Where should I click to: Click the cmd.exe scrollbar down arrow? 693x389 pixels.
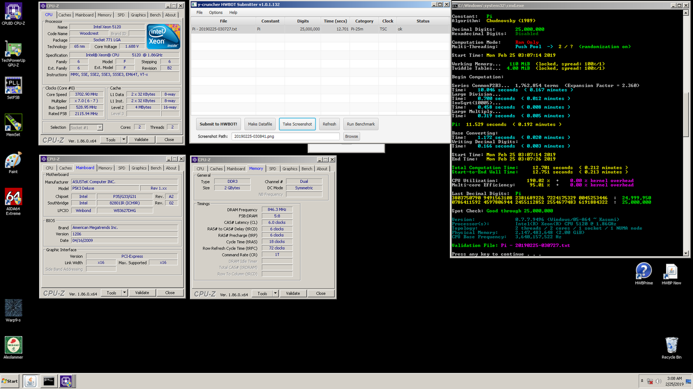(x=686, y=253)
